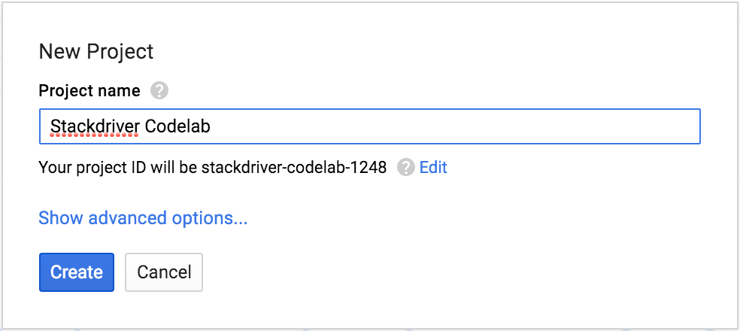Click the "Project name" field label

[x=89, y=91]
